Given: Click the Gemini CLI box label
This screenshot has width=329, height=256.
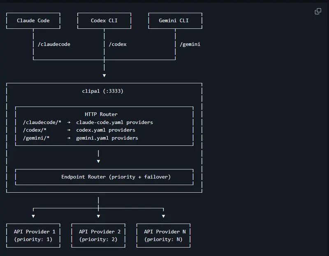Looking at the screenshot, I should click(175, 21).
